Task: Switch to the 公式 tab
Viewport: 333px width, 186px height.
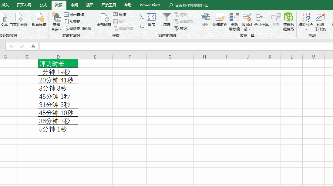Action: (x=43, y=5)
